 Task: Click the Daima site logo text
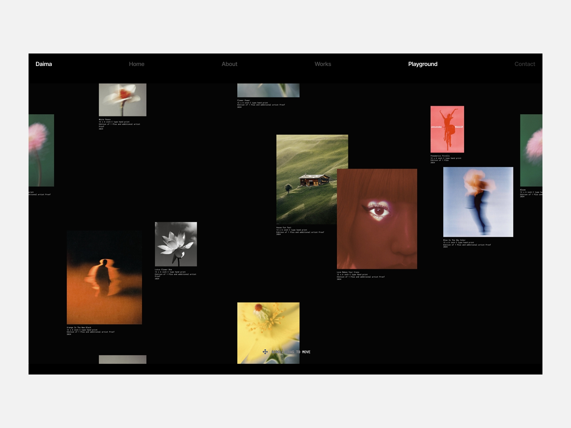pyautogui.click(x=44, y=64)
